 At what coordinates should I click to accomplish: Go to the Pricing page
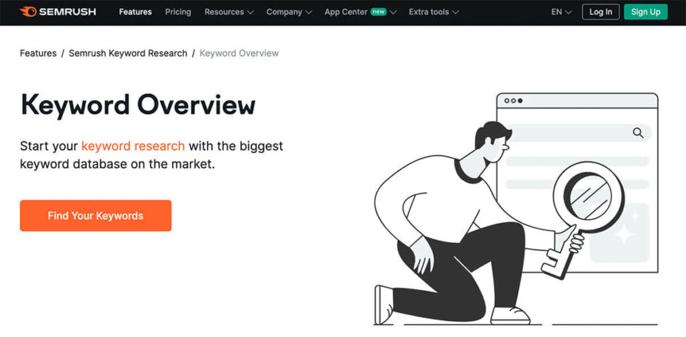178,12
